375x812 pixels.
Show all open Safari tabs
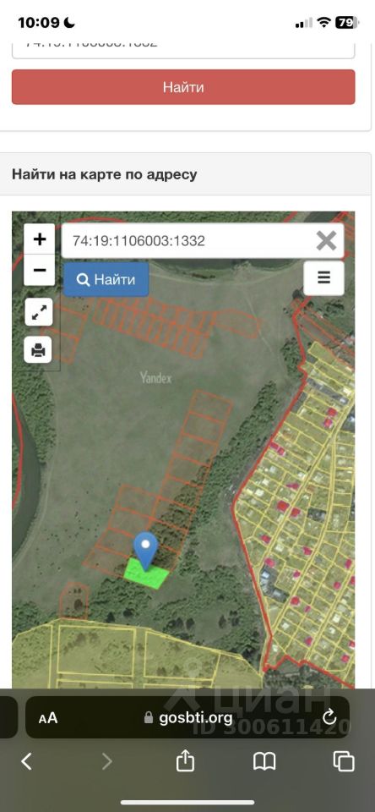(x=344, y=761)
